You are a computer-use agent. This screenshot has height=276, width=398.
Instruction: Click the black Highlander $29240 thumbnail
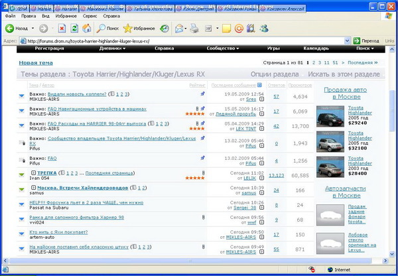(330, 116)
